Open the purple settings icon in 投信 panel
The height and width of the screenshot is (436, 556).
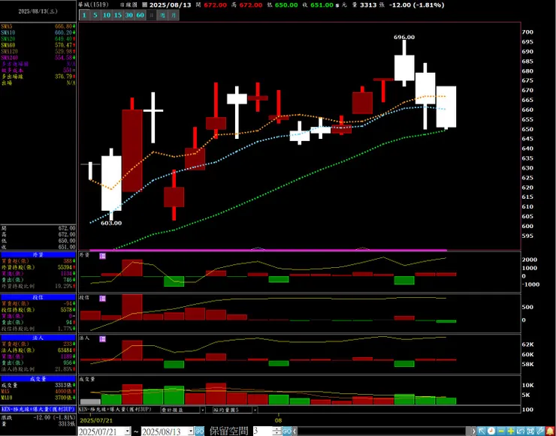[x=102, y=298]
